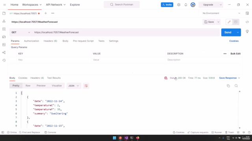Click Bulk Edit
The width and height of the screenshot is (252, 141).
point(235,54)
